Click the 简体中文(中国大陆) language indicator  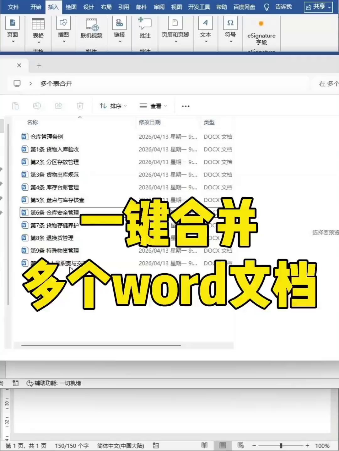(x=121, y=446)
